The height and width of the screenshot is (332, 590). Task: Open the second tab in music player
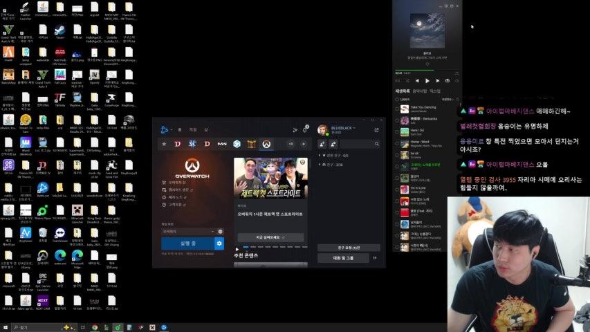coord(420,91)
